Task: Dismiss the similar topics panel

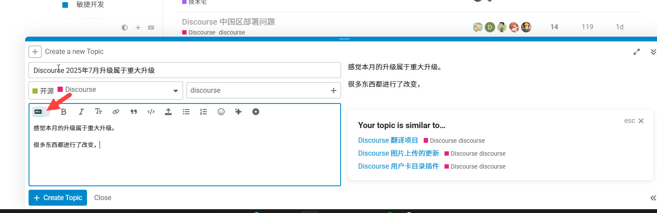Action: pos(635,121)
